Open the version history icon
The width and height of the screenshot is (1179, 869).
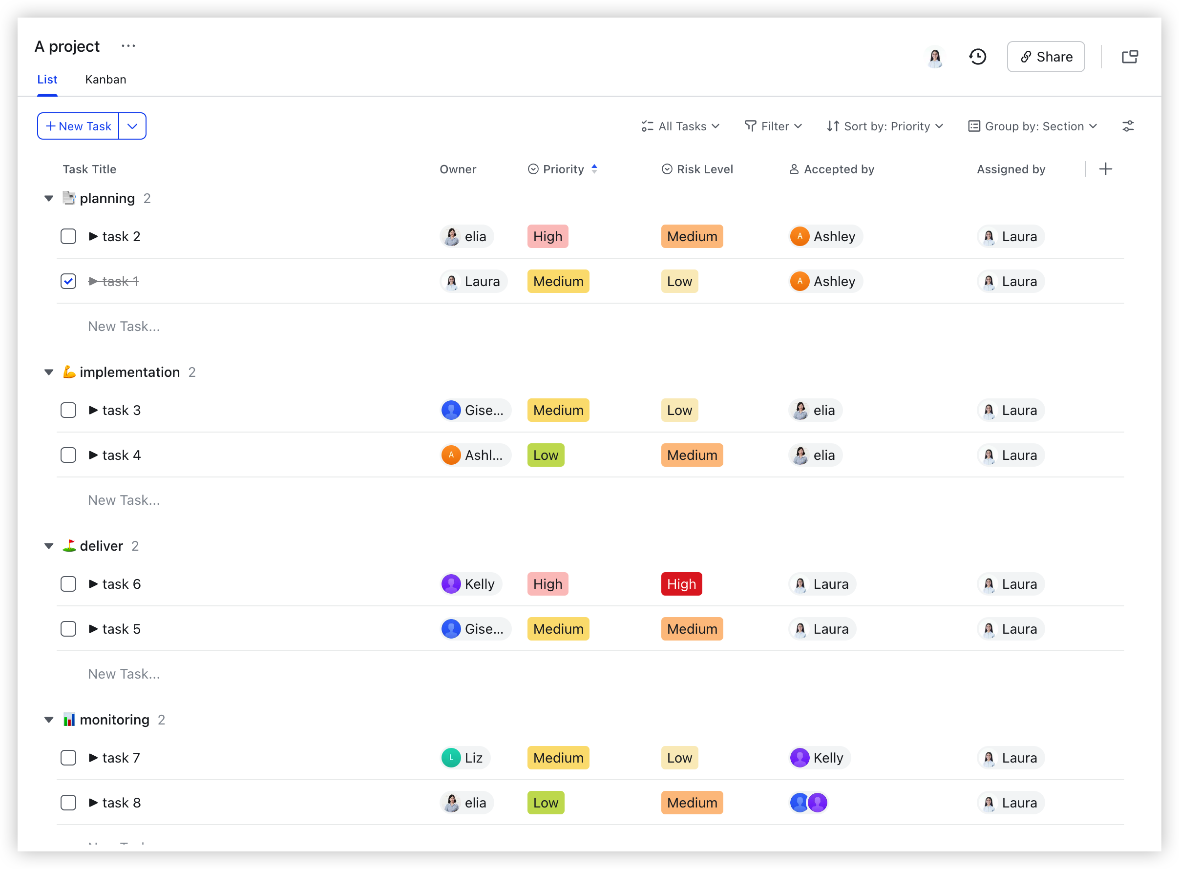point(977,56)
